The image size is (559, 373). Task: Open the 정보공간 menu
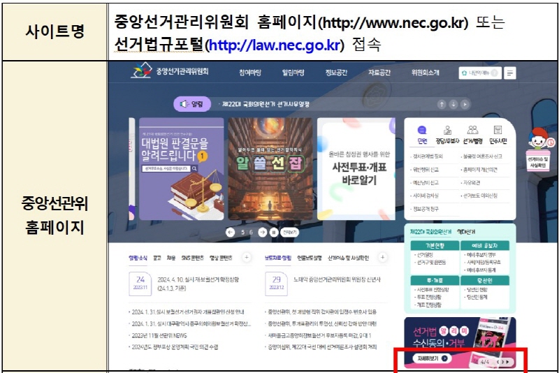pos(336,73)
